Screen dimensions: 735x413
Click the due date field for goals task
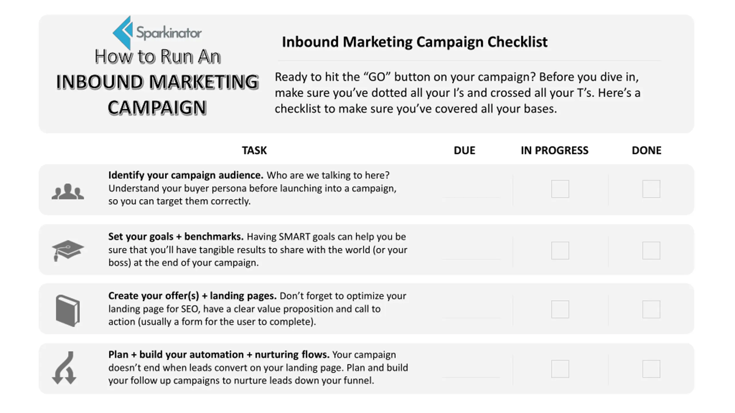point(471,254)
